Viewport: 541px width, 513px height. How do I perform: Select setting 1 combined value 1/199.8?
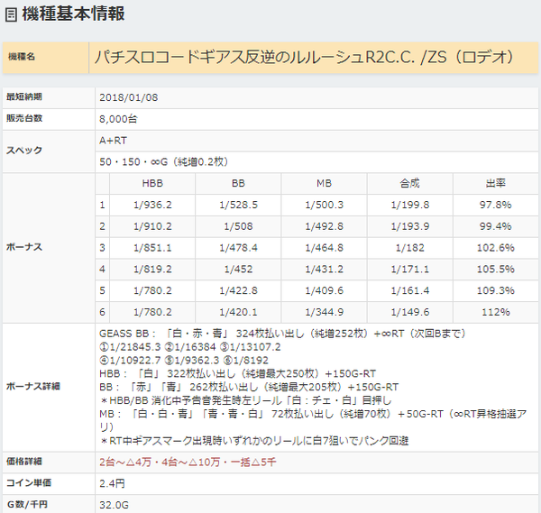pyautogui.click(x=410, y=205)
